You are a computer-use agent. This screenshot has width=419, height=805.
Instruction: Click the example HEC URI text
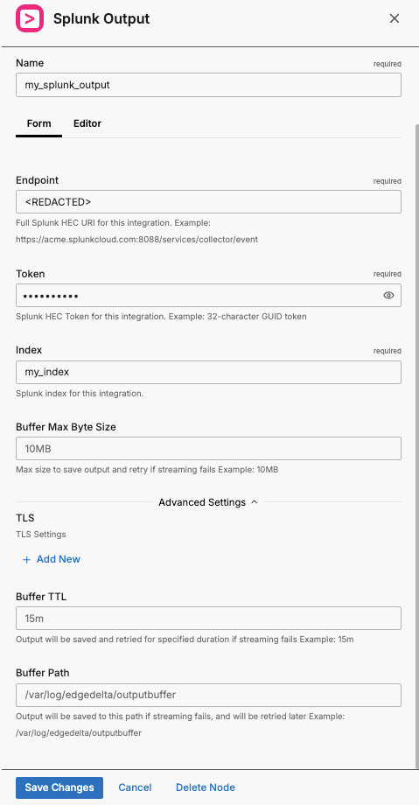pyautogui.click(x=137, y=239)
